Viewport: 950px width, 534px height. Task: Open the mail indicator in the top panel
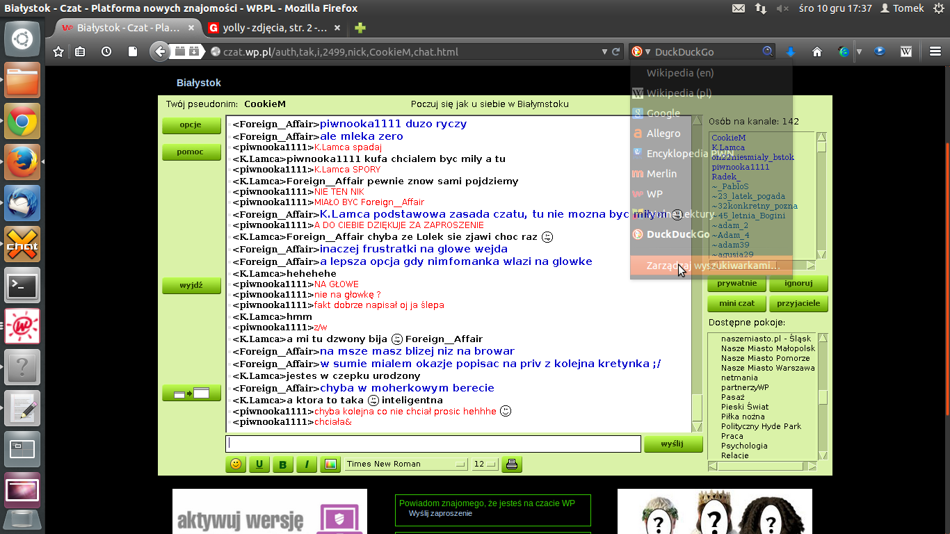coord(739,8)
